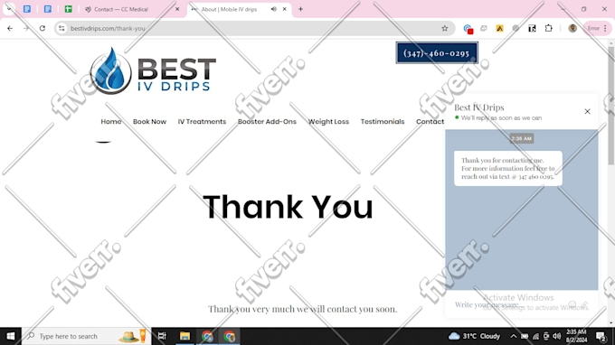
Task: Click the chat auto-reply message bubble
Action: point(508,168)
